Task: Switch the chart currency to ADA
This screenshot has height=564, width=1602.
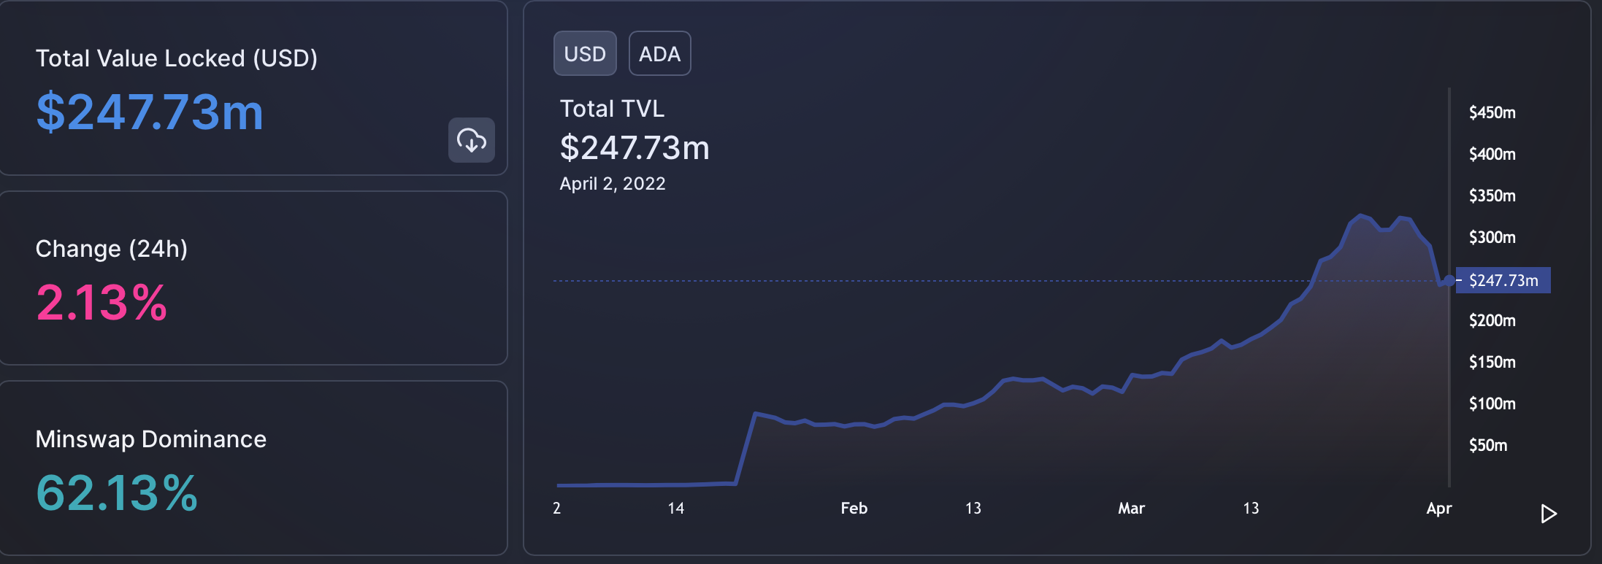Action: tap(659, 53)
